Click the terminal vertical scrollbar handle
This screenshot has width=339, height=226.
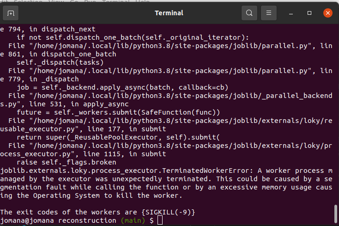tap(336, 214)
